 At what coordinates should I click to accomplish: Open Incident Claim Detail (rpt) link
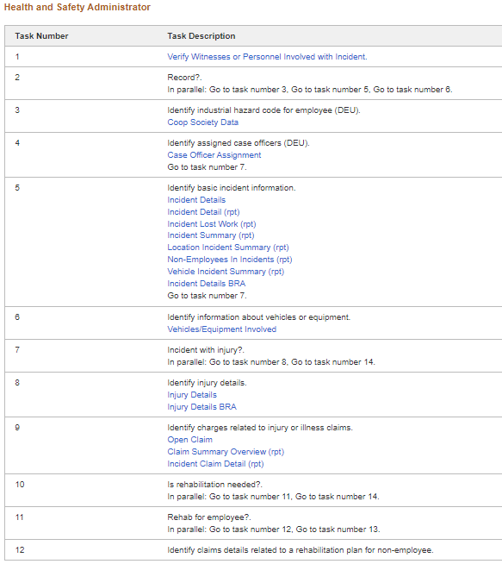click(215, 464)
